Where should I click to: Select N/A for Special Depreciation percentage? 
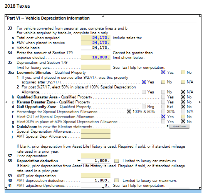[183, 111]
